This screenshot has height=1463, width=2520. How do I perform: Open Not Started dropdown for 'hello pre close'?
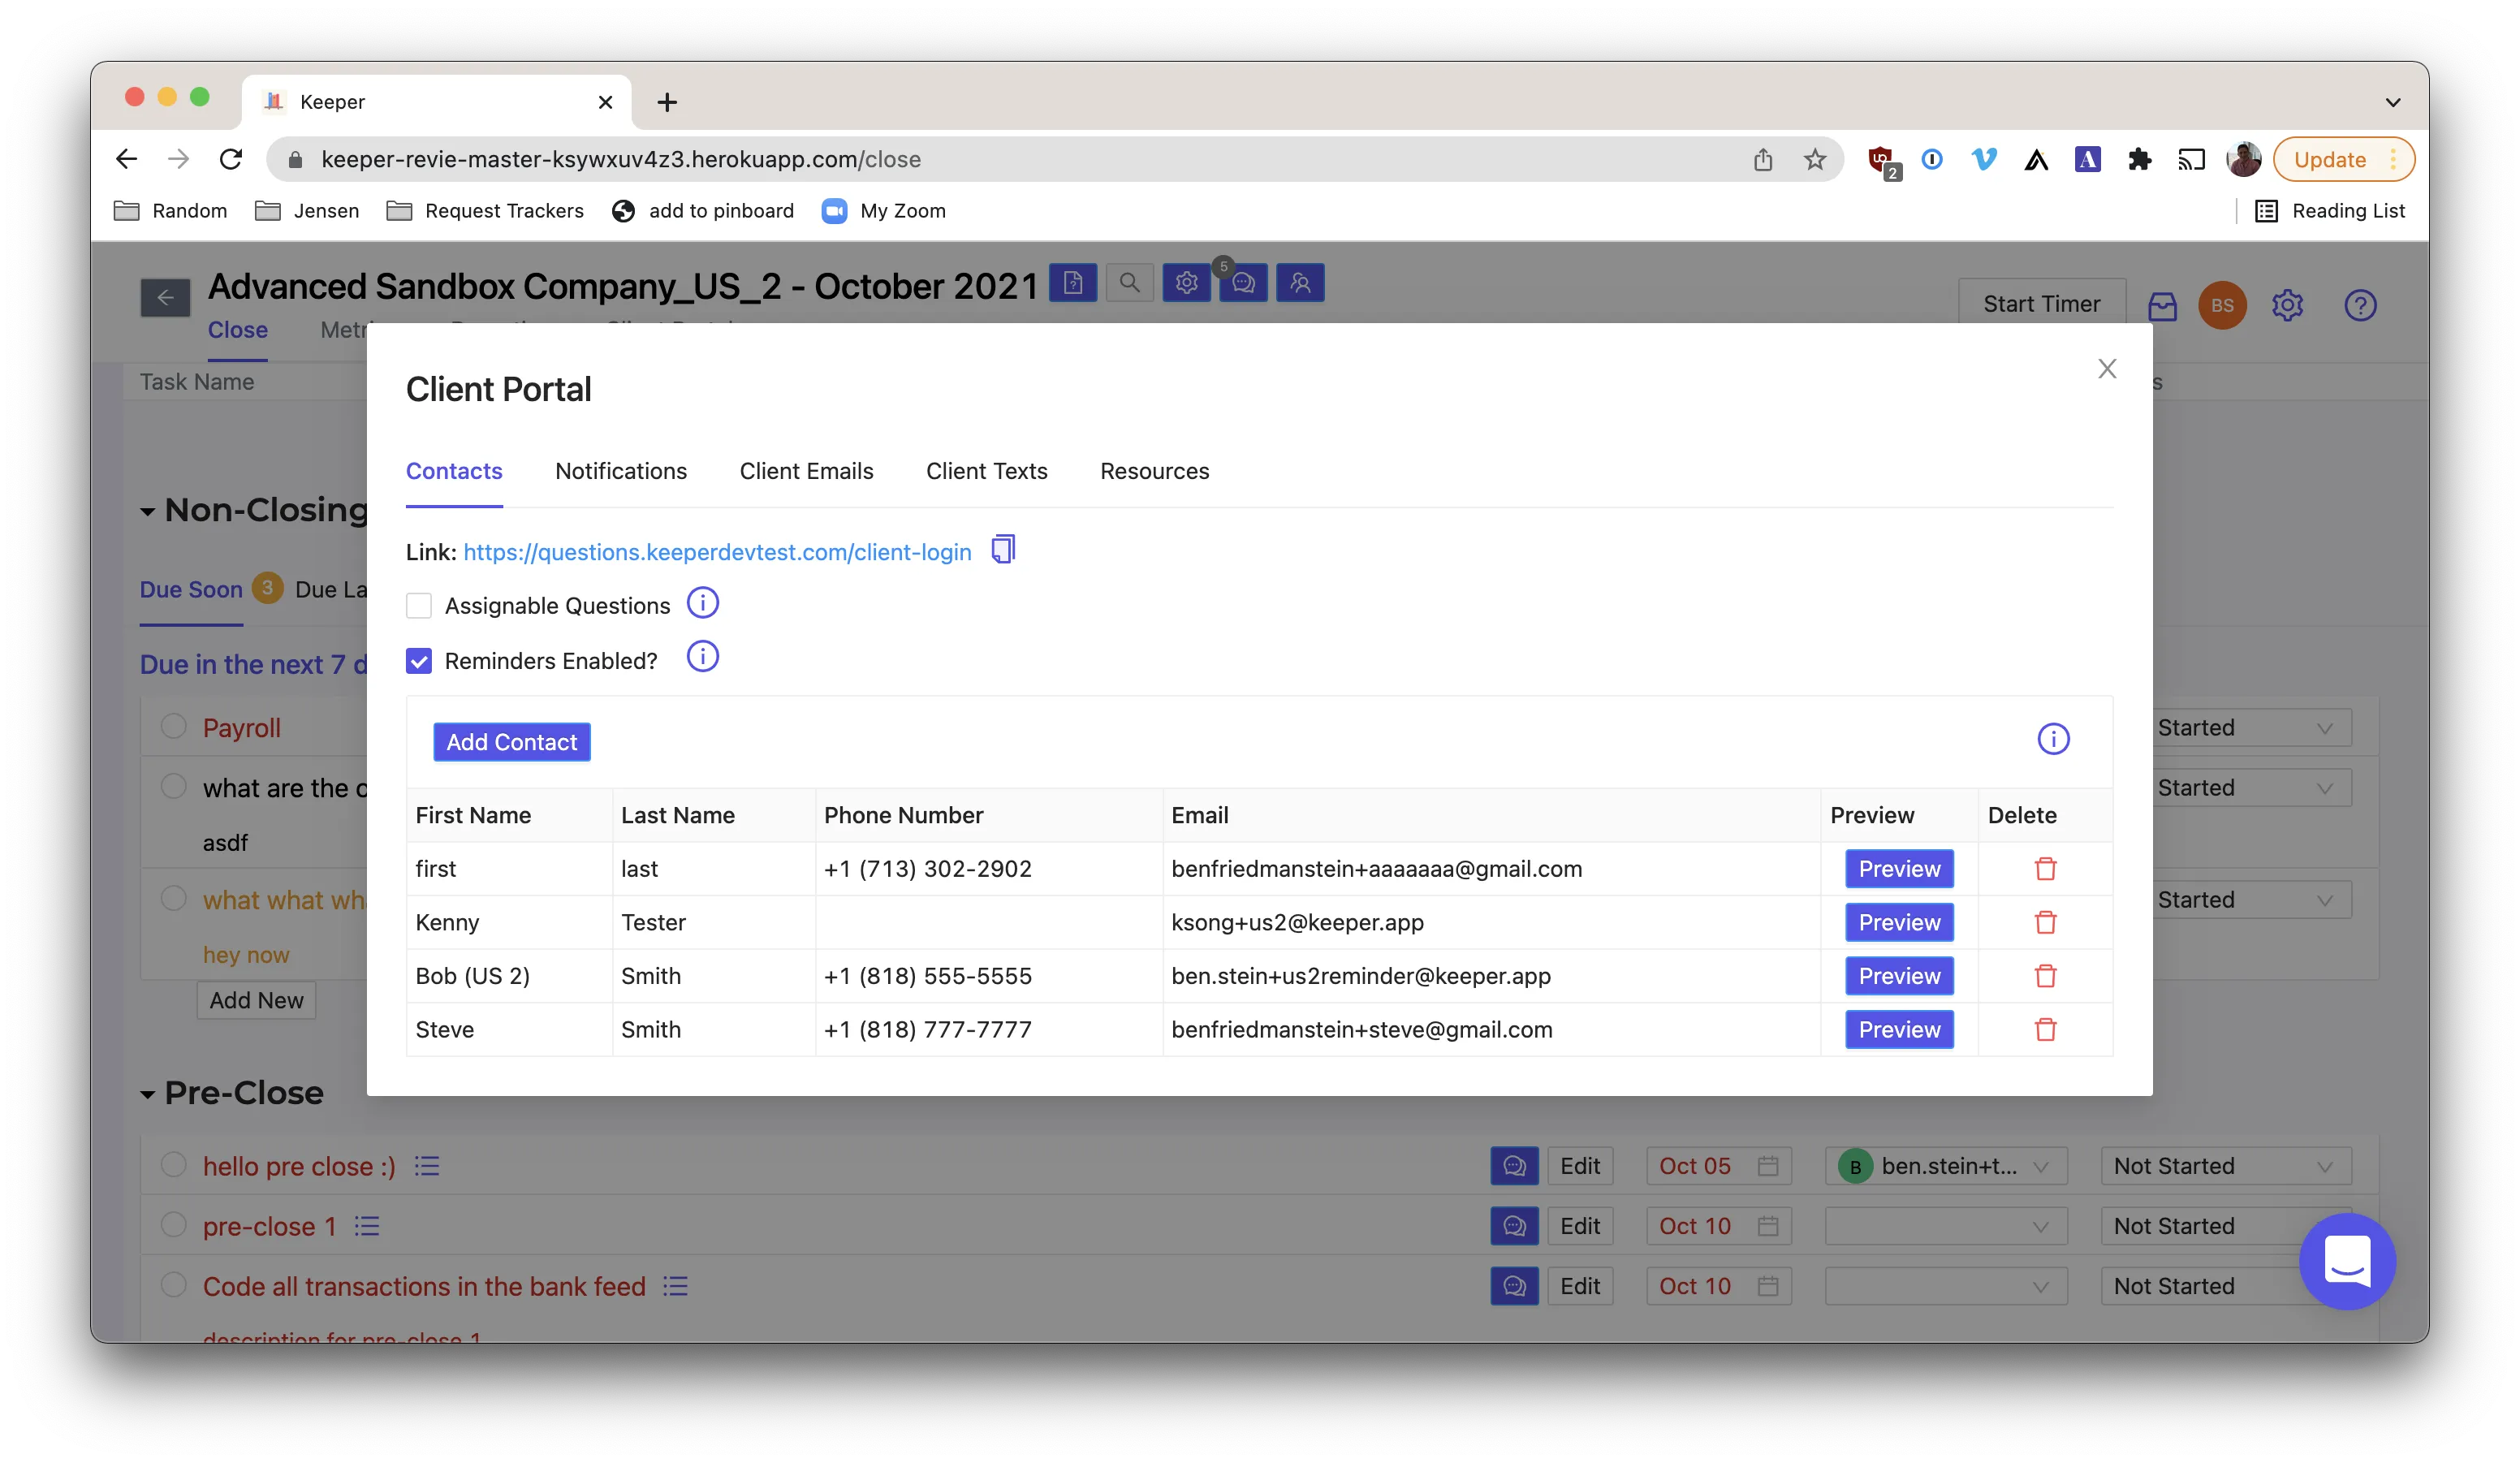[2225, 1166]
